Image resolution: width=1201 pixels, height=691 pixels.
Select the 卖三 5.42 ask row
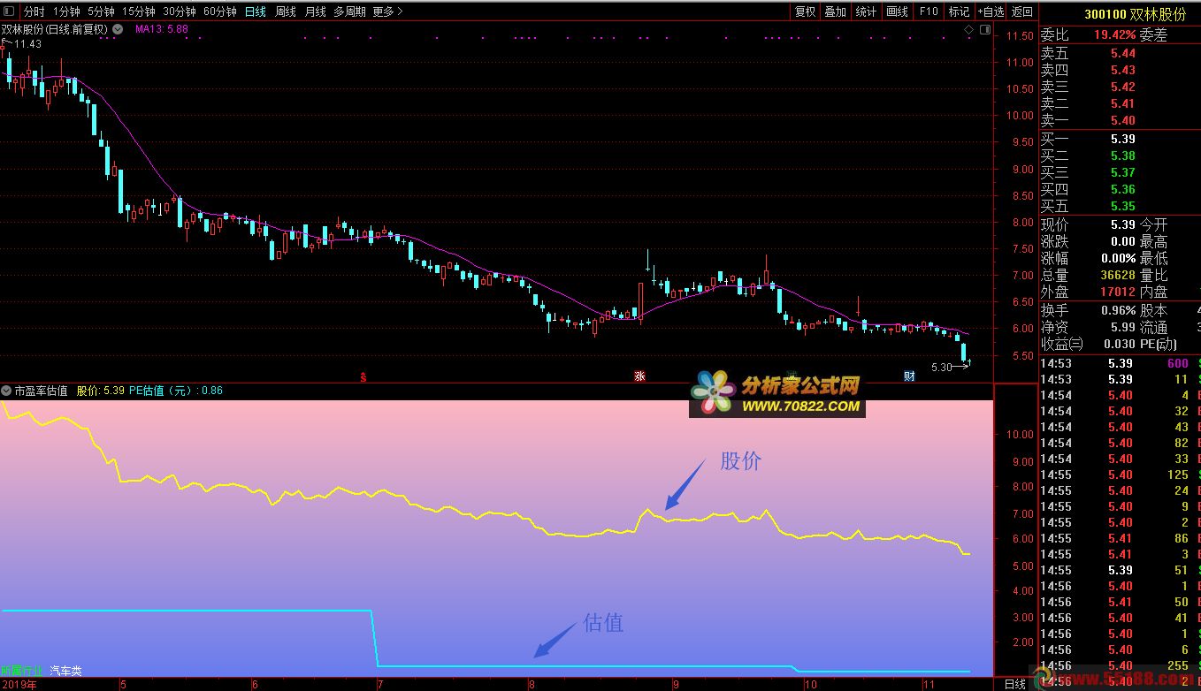(1120, 87)
